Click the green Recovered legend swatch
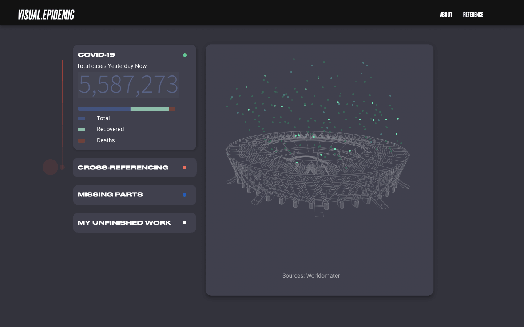Viewport: 524px width, 327px height. (82, 130)
